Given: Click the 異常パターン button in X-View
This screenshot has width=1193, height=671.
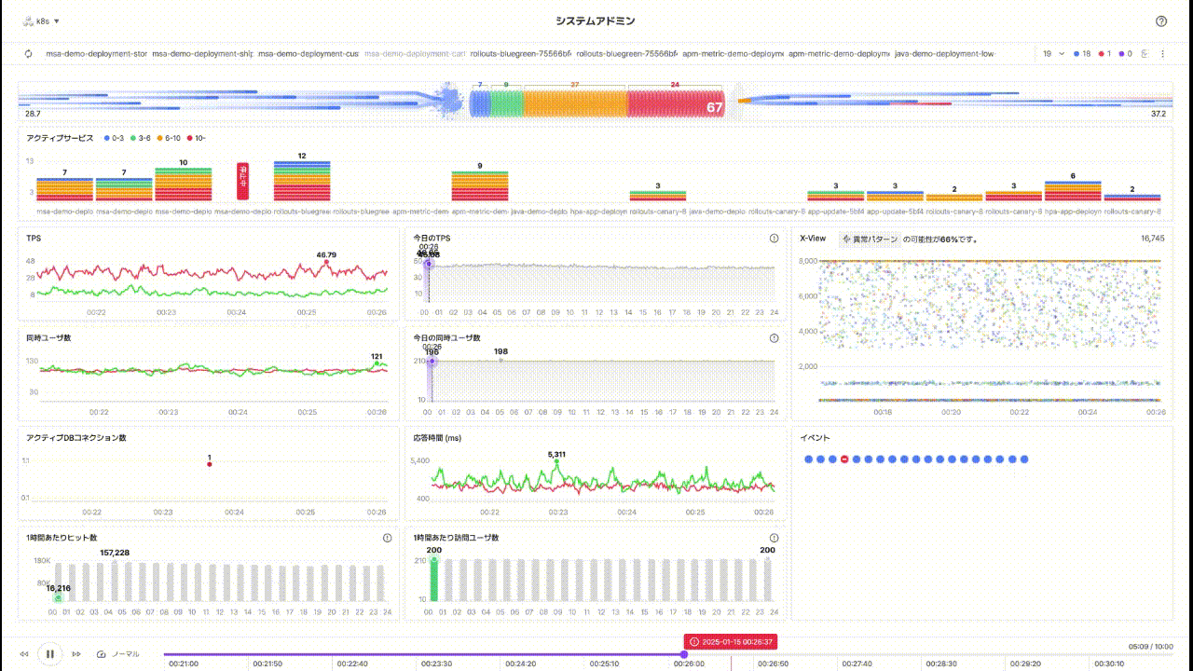Looking at the screenshot, I should click(x=870, y=239).
